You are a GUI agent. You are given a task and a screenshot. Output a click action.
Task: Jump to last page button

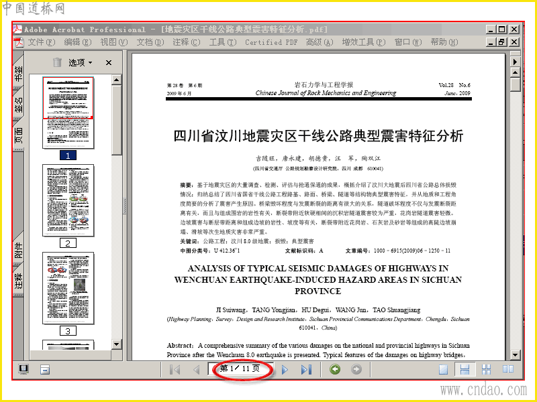tap(306, 370)
